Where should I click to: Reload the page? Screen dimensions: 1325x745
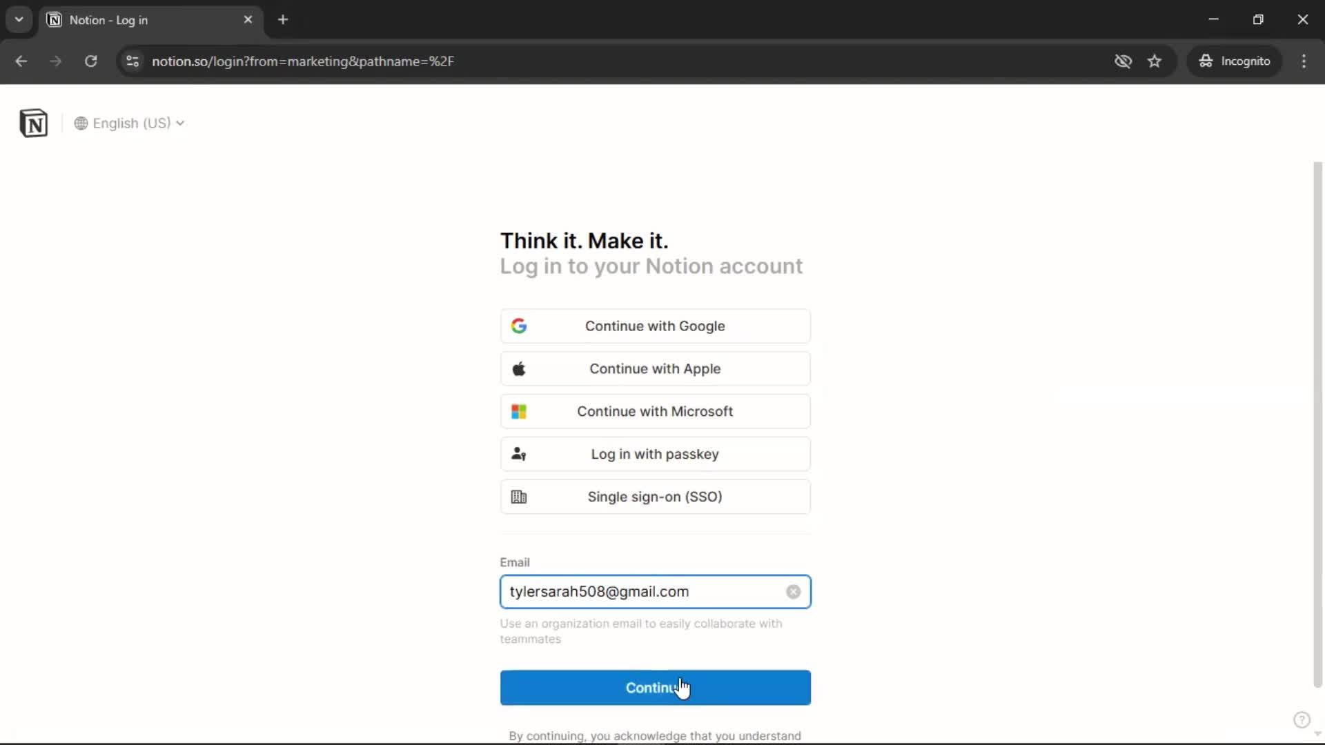pos(90,61)
